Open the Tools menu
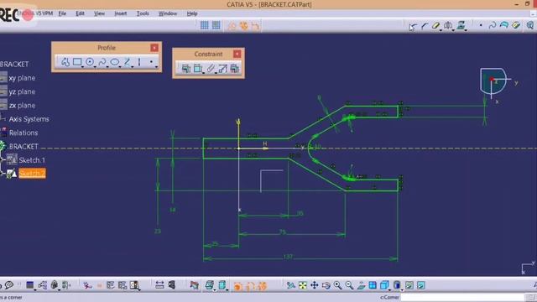The width and height of the screenshot is (537, 302). (143, 13)
